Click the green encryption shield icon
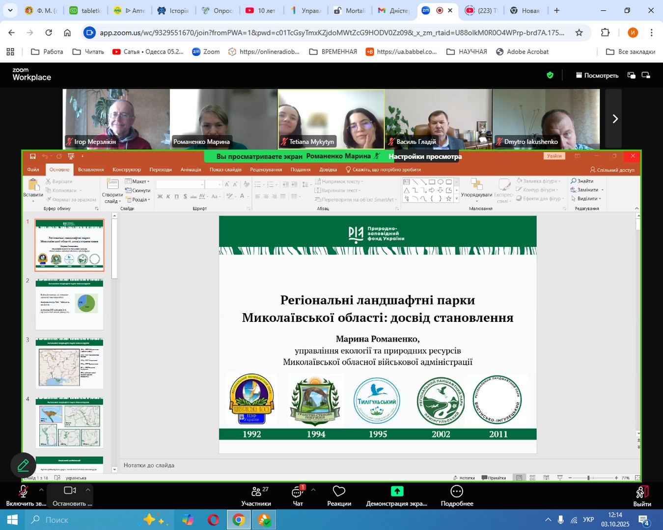Viewport: 663px width, 530px height. pos(550,75)
